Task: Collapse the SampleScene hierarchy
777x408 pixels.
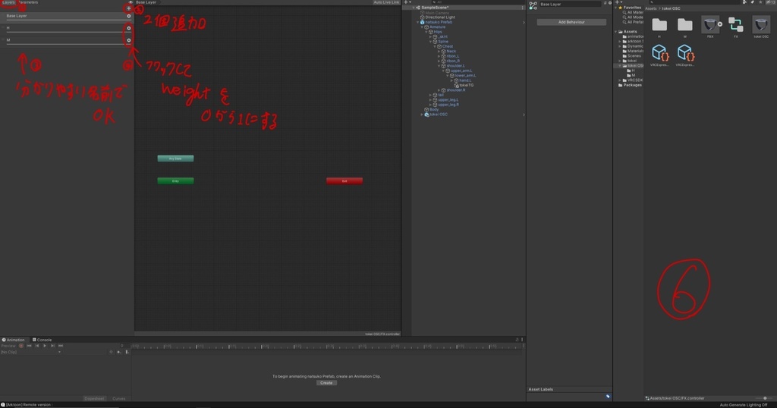Action: pyautogui.click(x=414, y=8)
